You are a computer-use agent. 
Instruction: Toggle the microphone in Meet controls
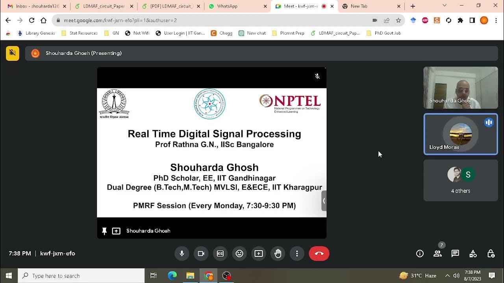182,254
